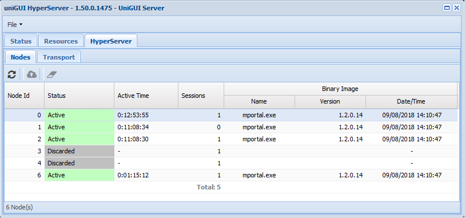The height and width of the screenshot is (218, 465).
Task: Click mportal.exe in node 1 row
Action: [x=259, y=127]
